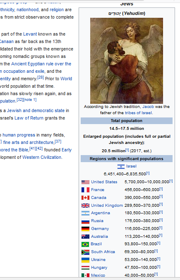This screenshot has height=280, width=180.
Task: Follow the Western Civilization link
Action: point(42,157)
